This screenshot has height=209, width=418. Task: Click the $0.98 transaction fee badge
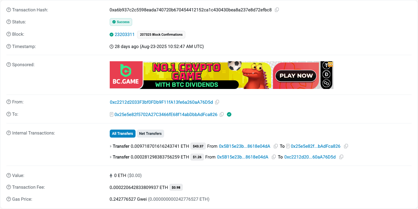pos(176,187)
